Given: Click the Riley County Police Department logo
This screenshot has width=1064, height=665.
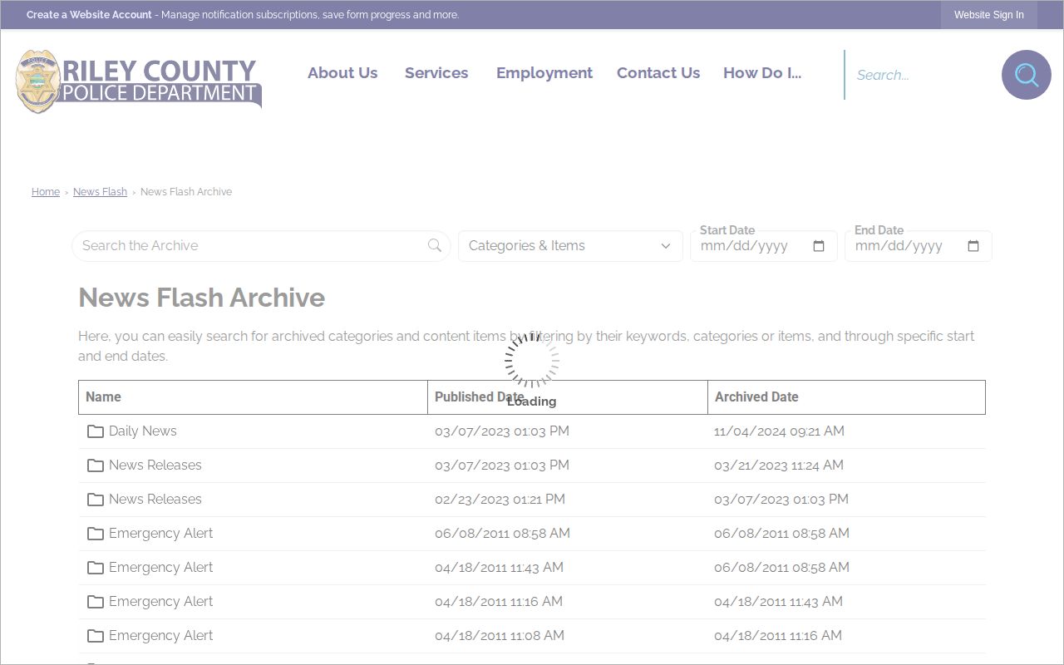Looking at the screenshot, I should click(139, 81).
